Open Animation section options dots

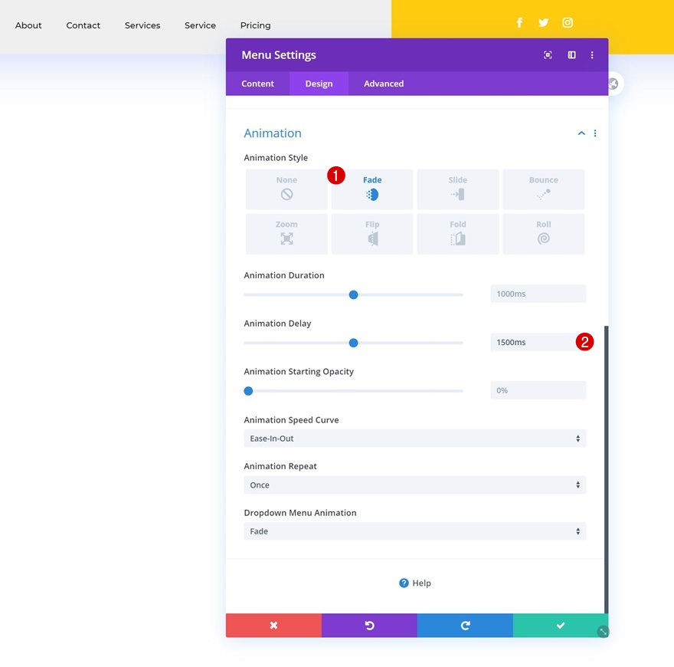coord(595,133)
